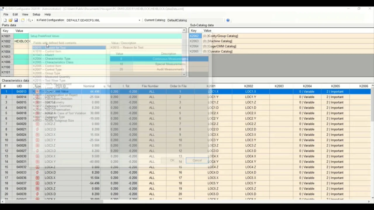This screenshot has width=374, height=210.
Task: Click the diameter icon in the LOC3.D row
Action: coord(37,151)
